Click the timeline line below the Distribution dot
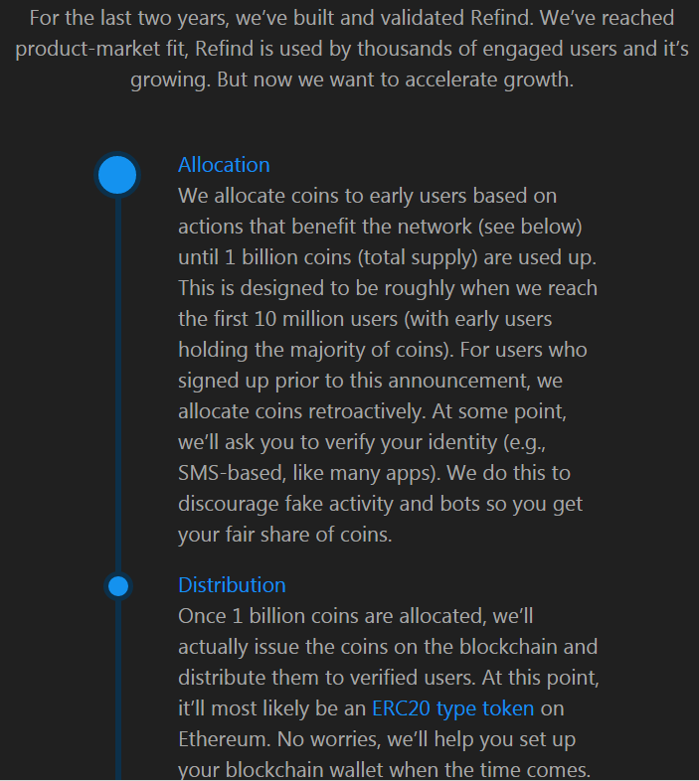This screenshot has height=781, width=699. coord(118,690)
